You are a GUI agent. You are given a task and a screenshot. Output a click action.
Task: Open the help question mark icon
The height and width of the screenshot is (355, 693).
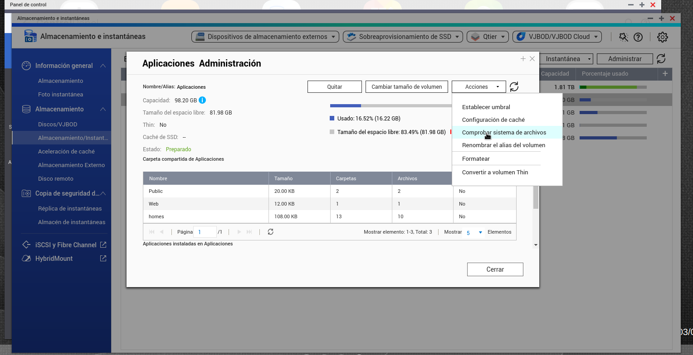point(638,37)
